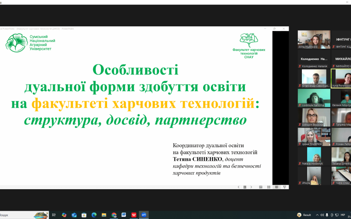The image size is (351, 219).
Task: Select Iryna Perevozova highlighted speaker tile
Action: [x=341, y=78]
